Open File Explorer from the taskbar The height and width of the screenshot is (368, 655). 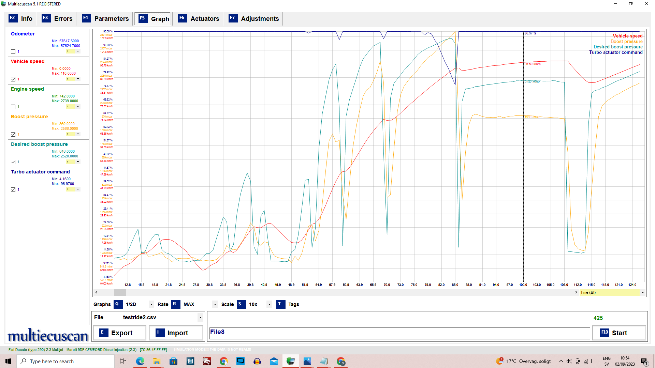pos(157,361)
